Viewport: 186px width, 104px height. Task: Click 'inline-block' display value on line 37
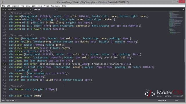point(54,23)
